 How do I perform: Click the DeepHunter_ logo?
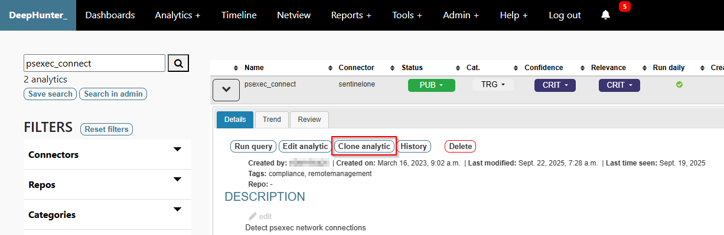(x=38, y=15)
